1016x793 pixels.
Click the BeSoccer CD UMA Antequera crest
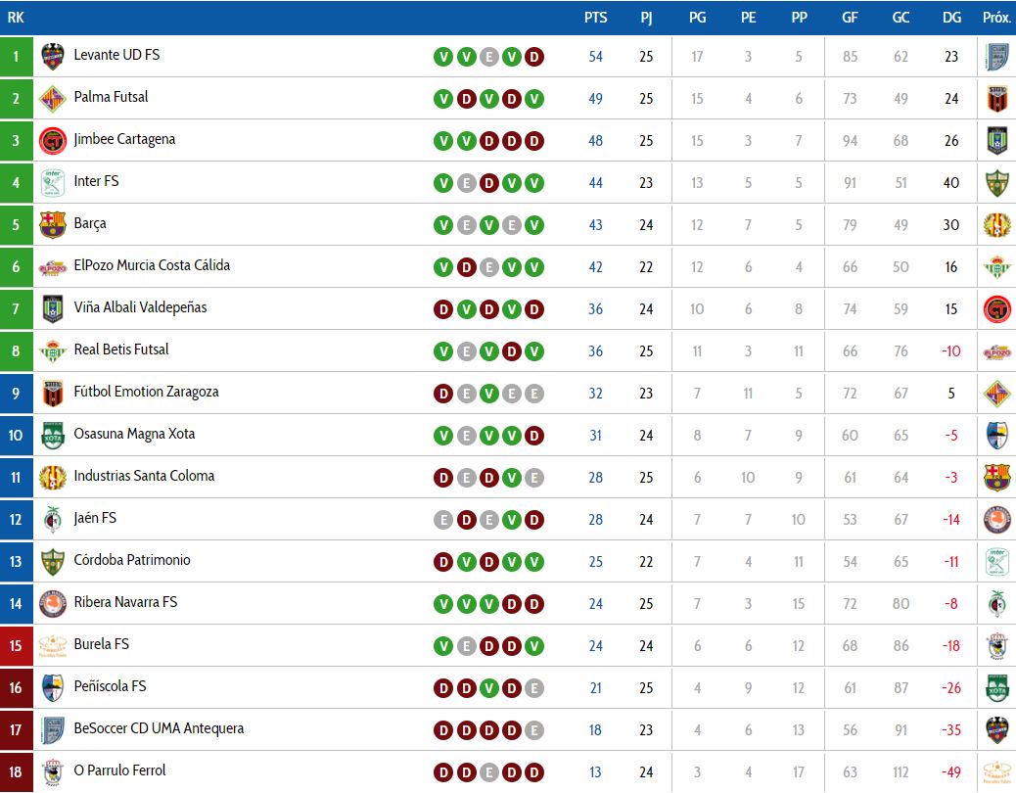click(x=53, y=730)
